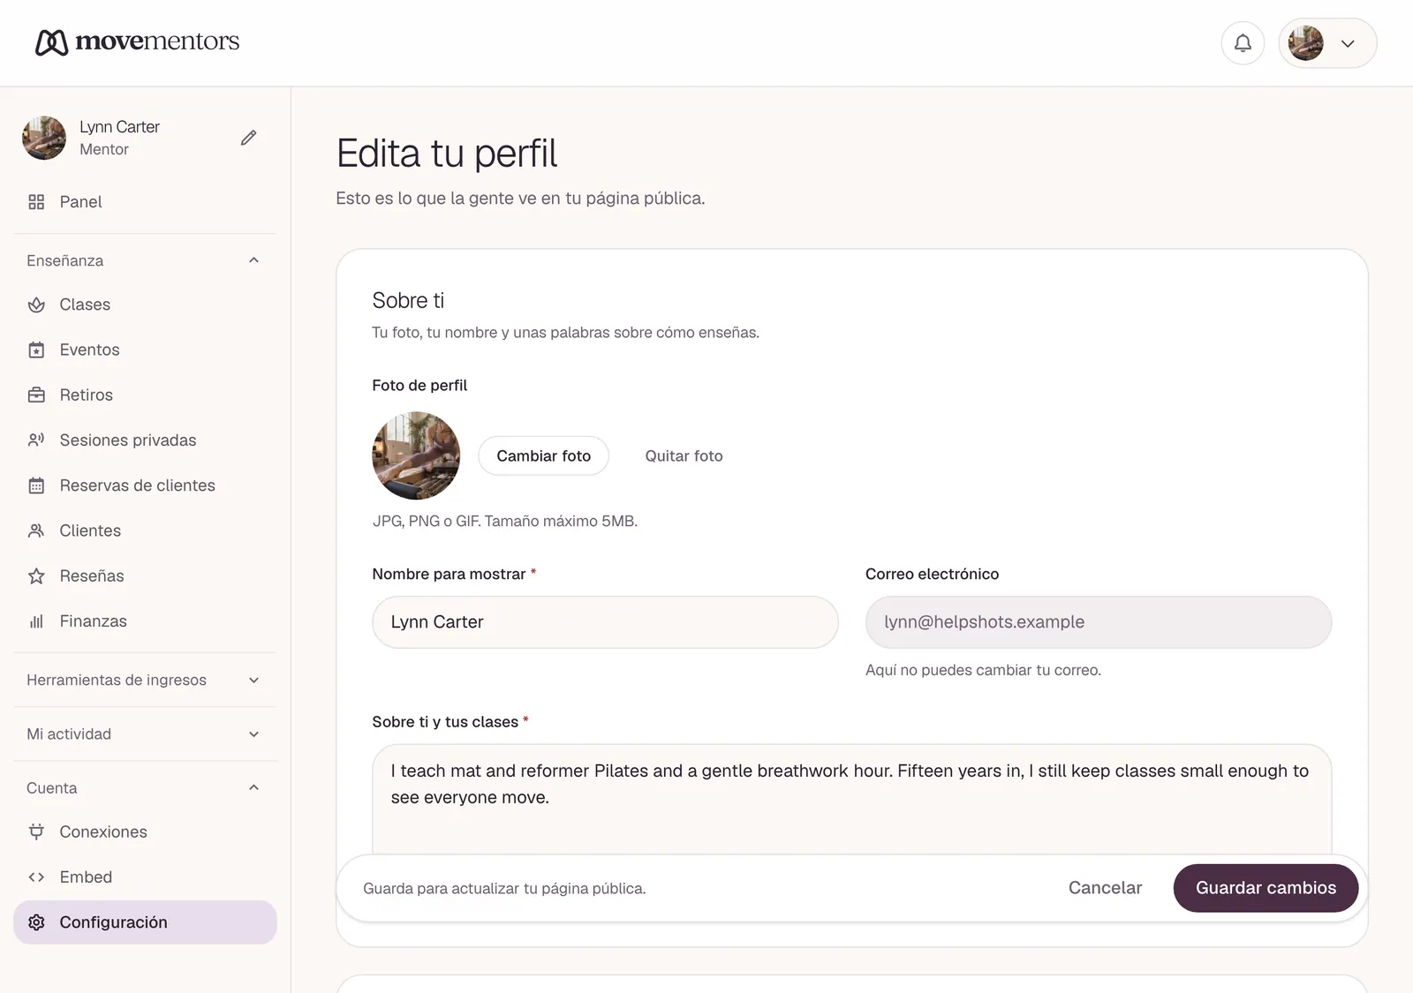Click the Finanzas bar chart icon

coord(36,621)
